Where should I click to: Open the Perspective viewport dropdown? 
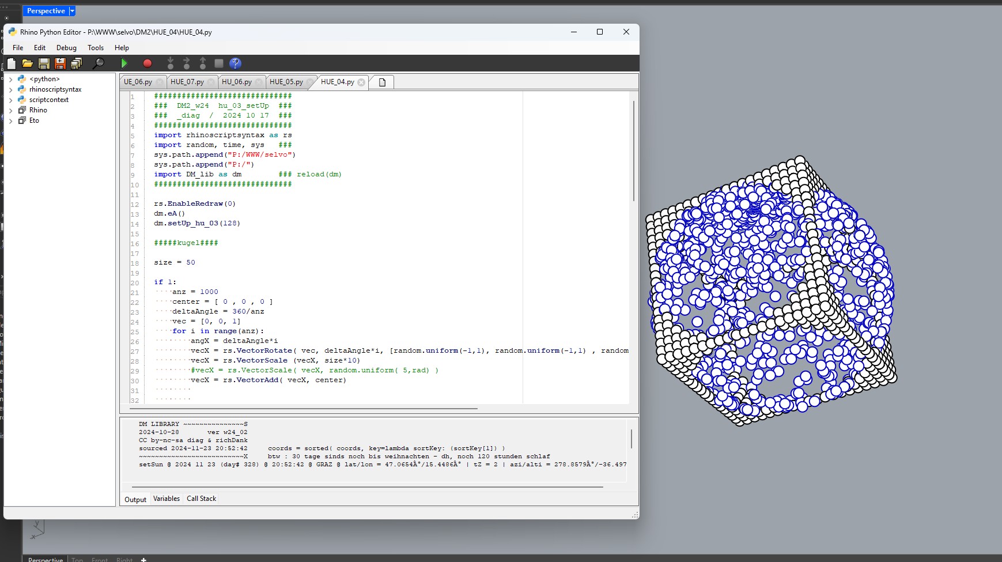(x=70, y=11)
